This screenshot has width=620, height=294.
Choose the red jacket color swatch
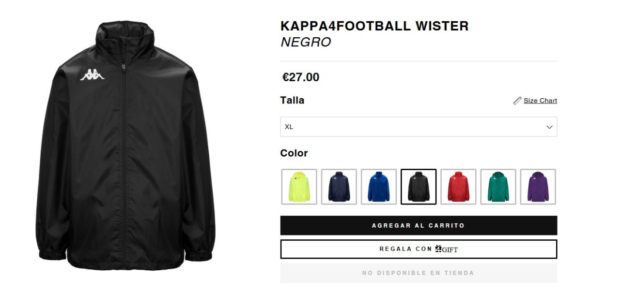click(458, 187)
